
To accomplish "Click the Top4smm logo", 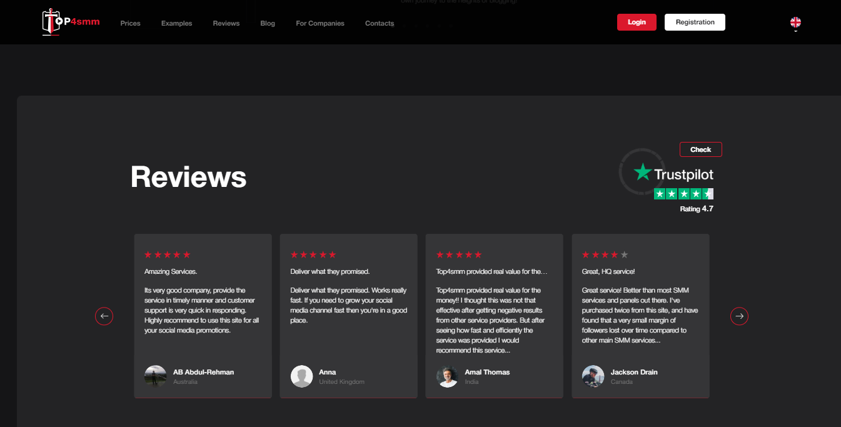I will click(71, 22).
